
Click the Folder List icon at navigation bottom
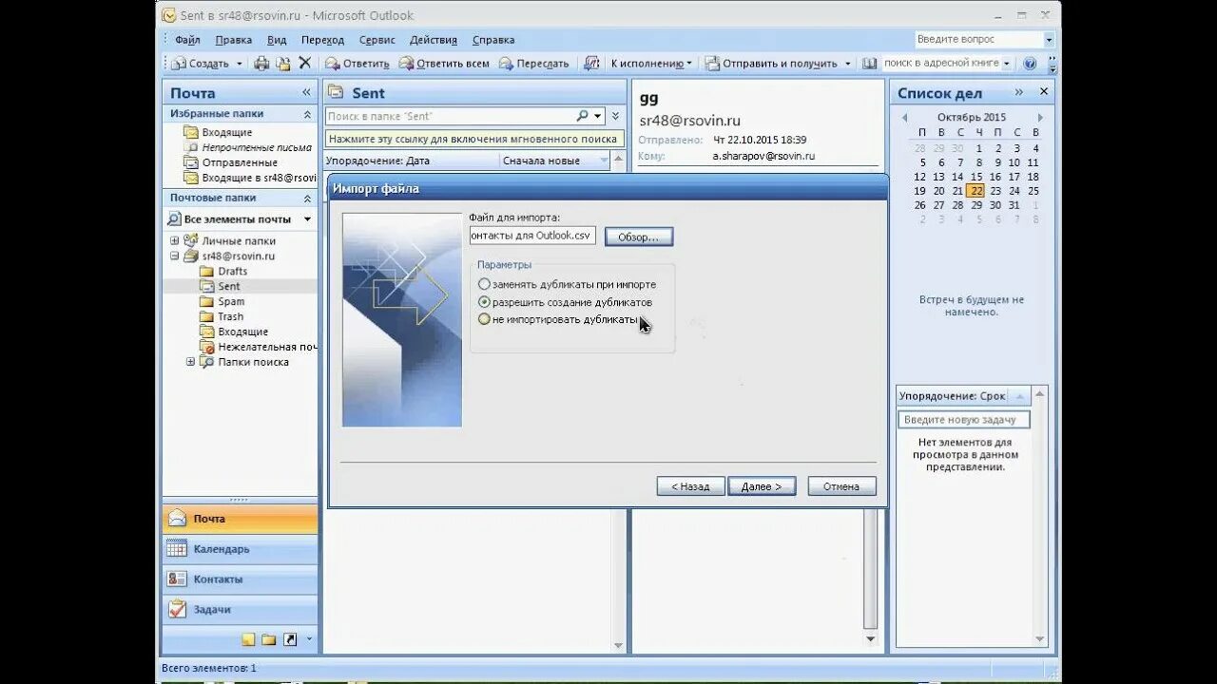click(269, 639)
